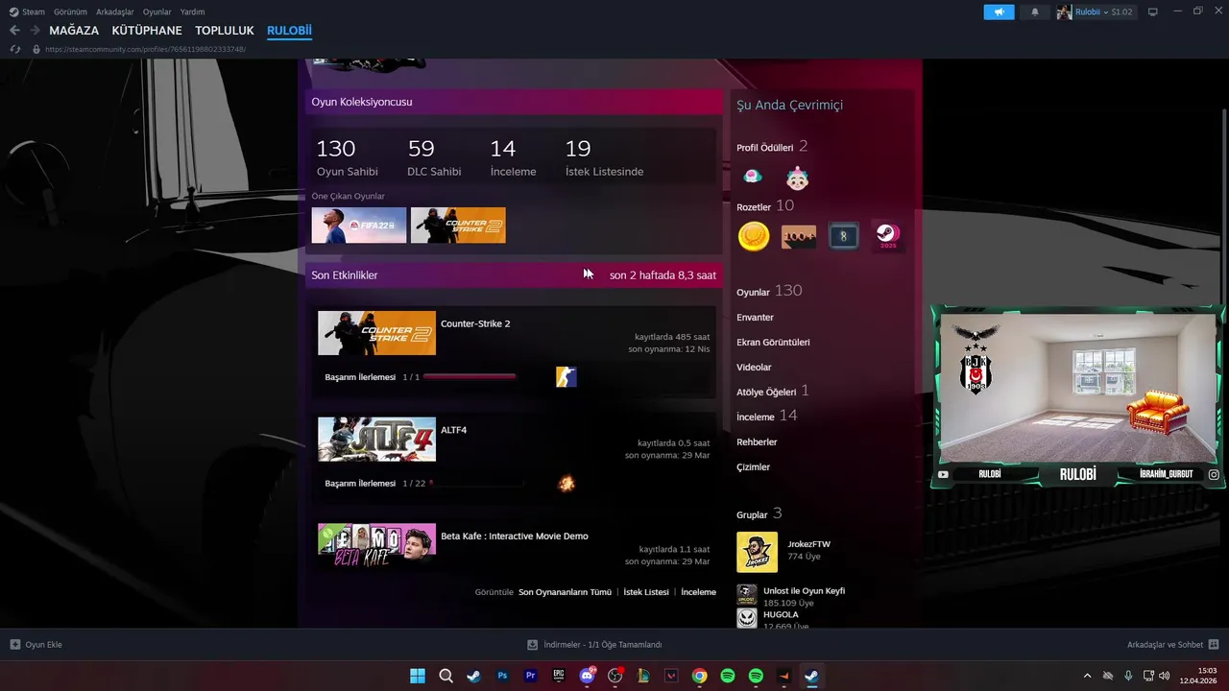Click the 130 Oyun Sahibi stat

tap(348, 158)
